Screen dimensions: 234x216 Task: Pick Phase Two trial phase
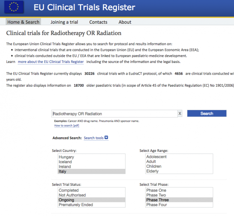[179, 195]
